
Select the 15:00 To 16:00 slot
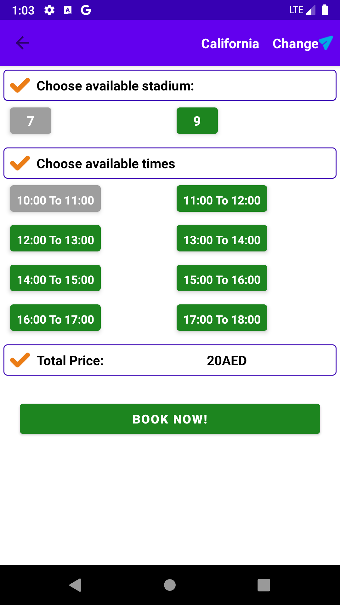[222, 278]
